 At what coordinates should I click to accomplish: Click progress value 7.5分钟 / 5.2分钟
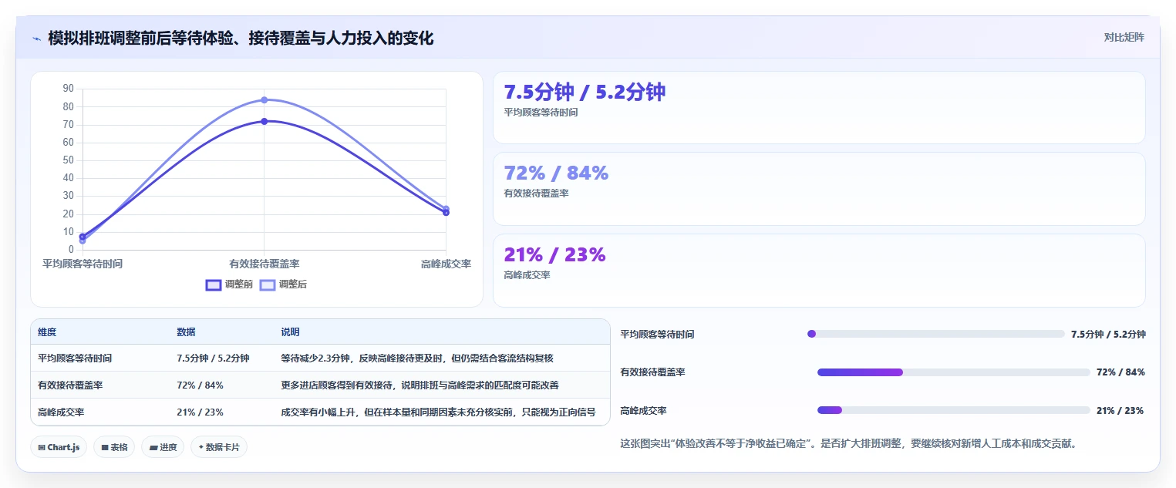click(x=1108, y=335)
